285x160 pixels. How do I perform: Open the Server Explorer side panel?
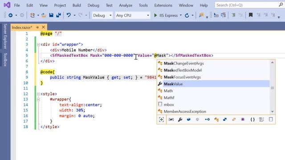pyautogui.click(x=5, y=36)
